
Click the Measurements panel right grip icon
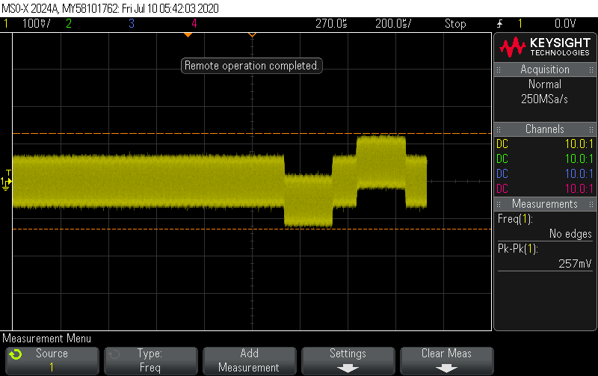591,204
